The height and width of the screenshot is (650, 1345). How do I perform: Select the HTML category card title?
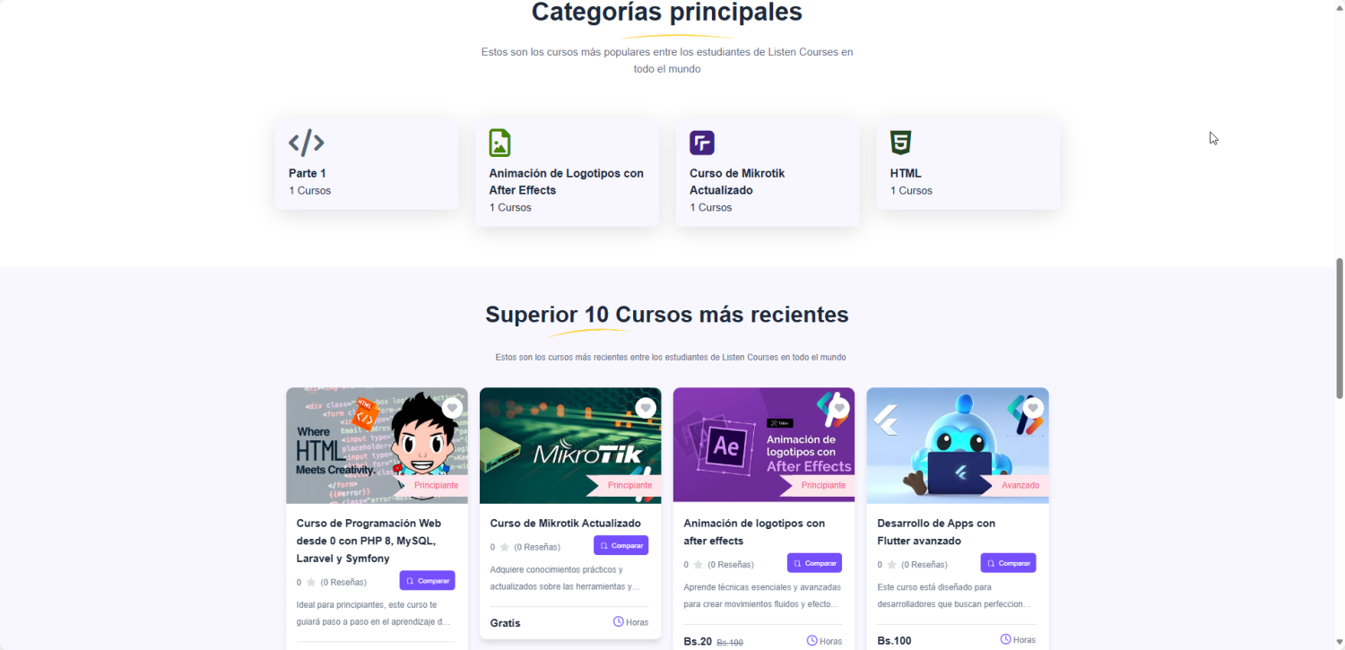[906, 173]
